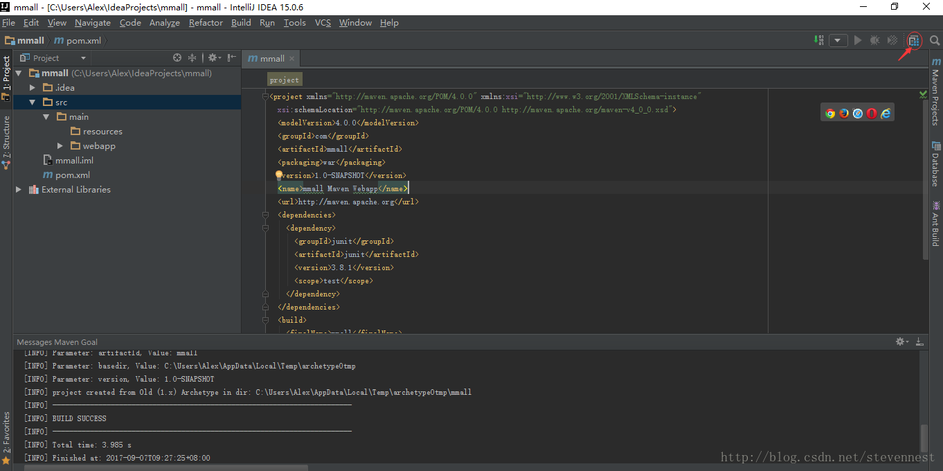943x471 pixels.
Task: Fold the project tag in editor gutter
Action: pyautogui.click(x=265, y=97)
